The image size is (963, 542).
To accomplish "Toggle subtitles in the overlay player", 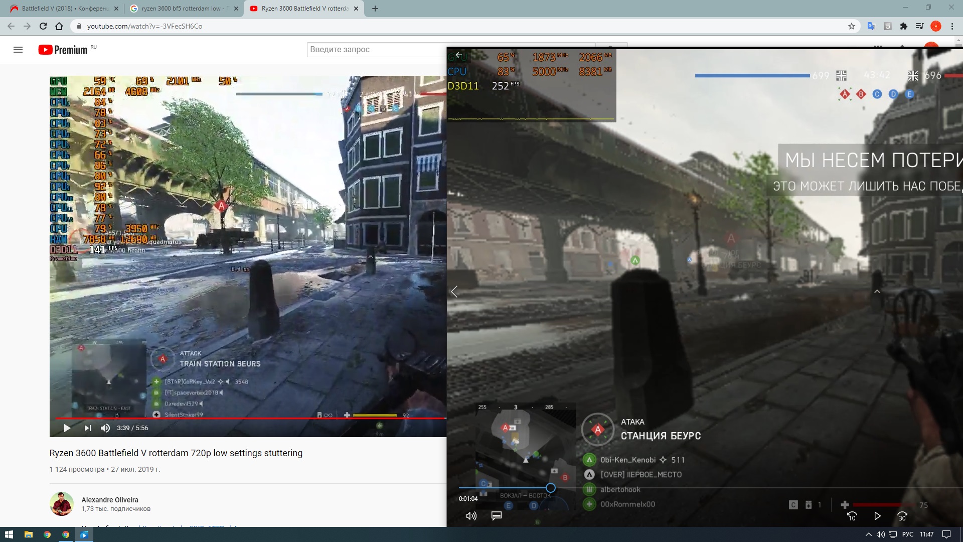I will point(497,516).
